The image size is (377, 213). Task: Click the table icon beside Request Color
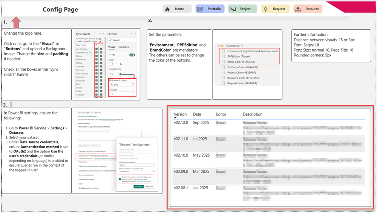click(x=224, y=83)
